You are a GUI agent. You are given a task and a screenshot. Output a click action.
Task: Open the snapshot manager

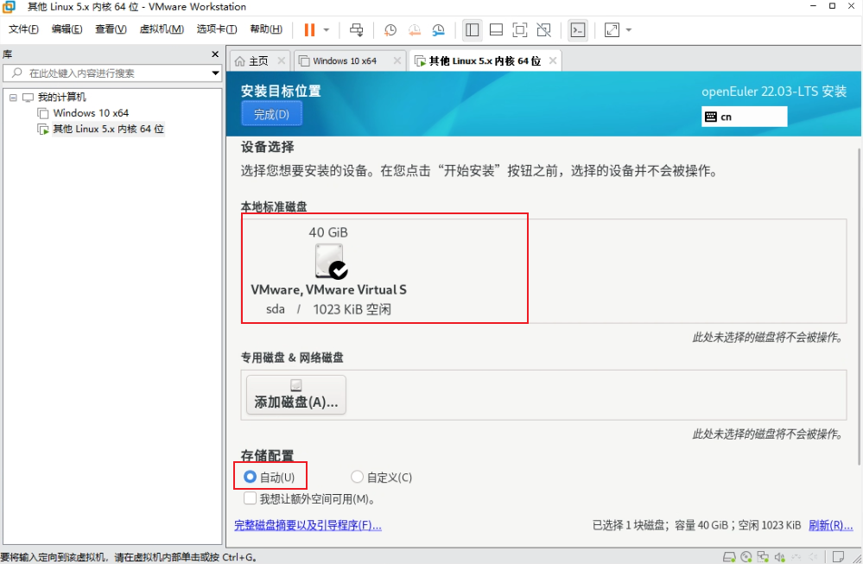(x=439, y=29)
